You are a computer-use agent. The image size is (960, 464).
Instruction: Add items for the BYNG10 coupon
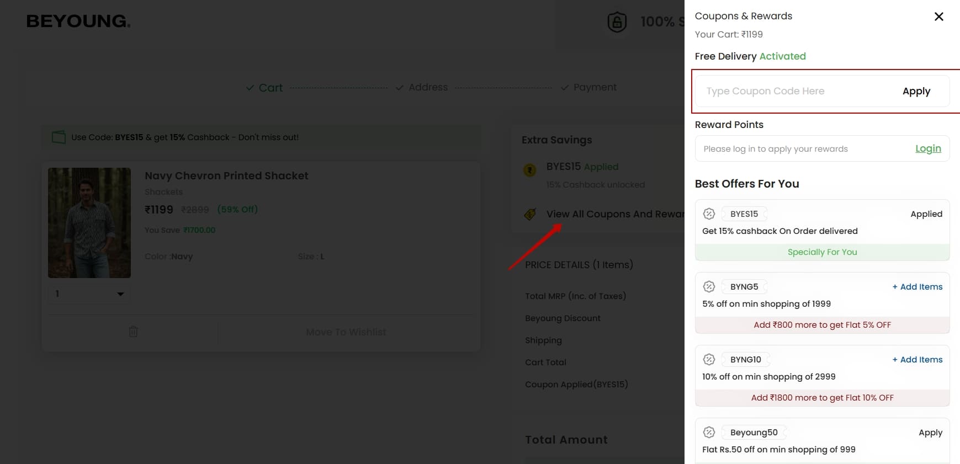coord(917,359)
